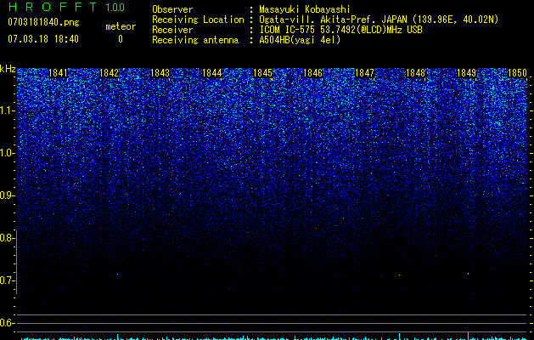534x340 pixels.
Task: Click the Receiving Location label
Action: (198, 20)
